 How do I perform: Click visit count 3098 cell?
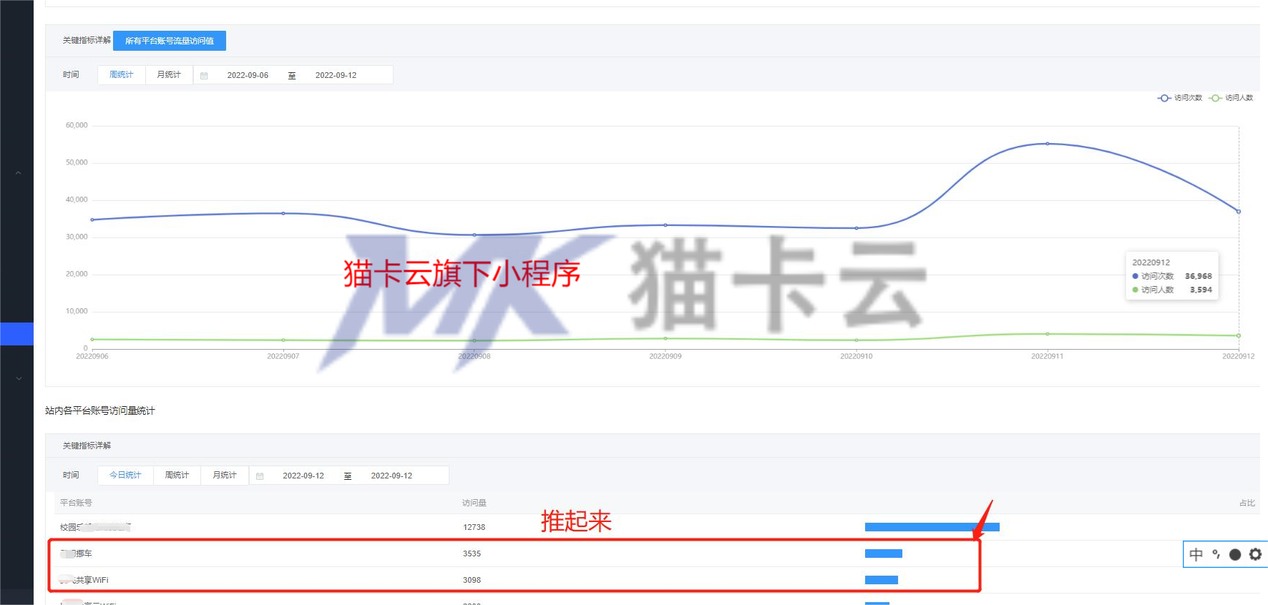click(x=472, y=580)
